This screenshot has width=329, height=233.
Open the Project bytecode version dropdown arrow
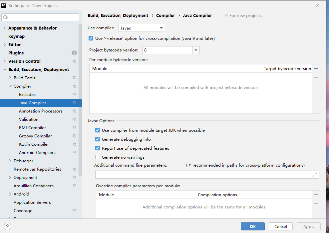(196, 50)
